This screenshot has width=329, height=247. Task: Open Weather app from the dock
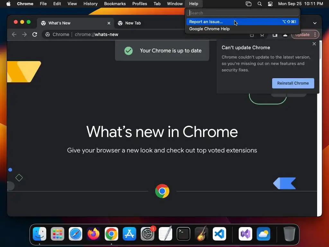tap(263, 234)
